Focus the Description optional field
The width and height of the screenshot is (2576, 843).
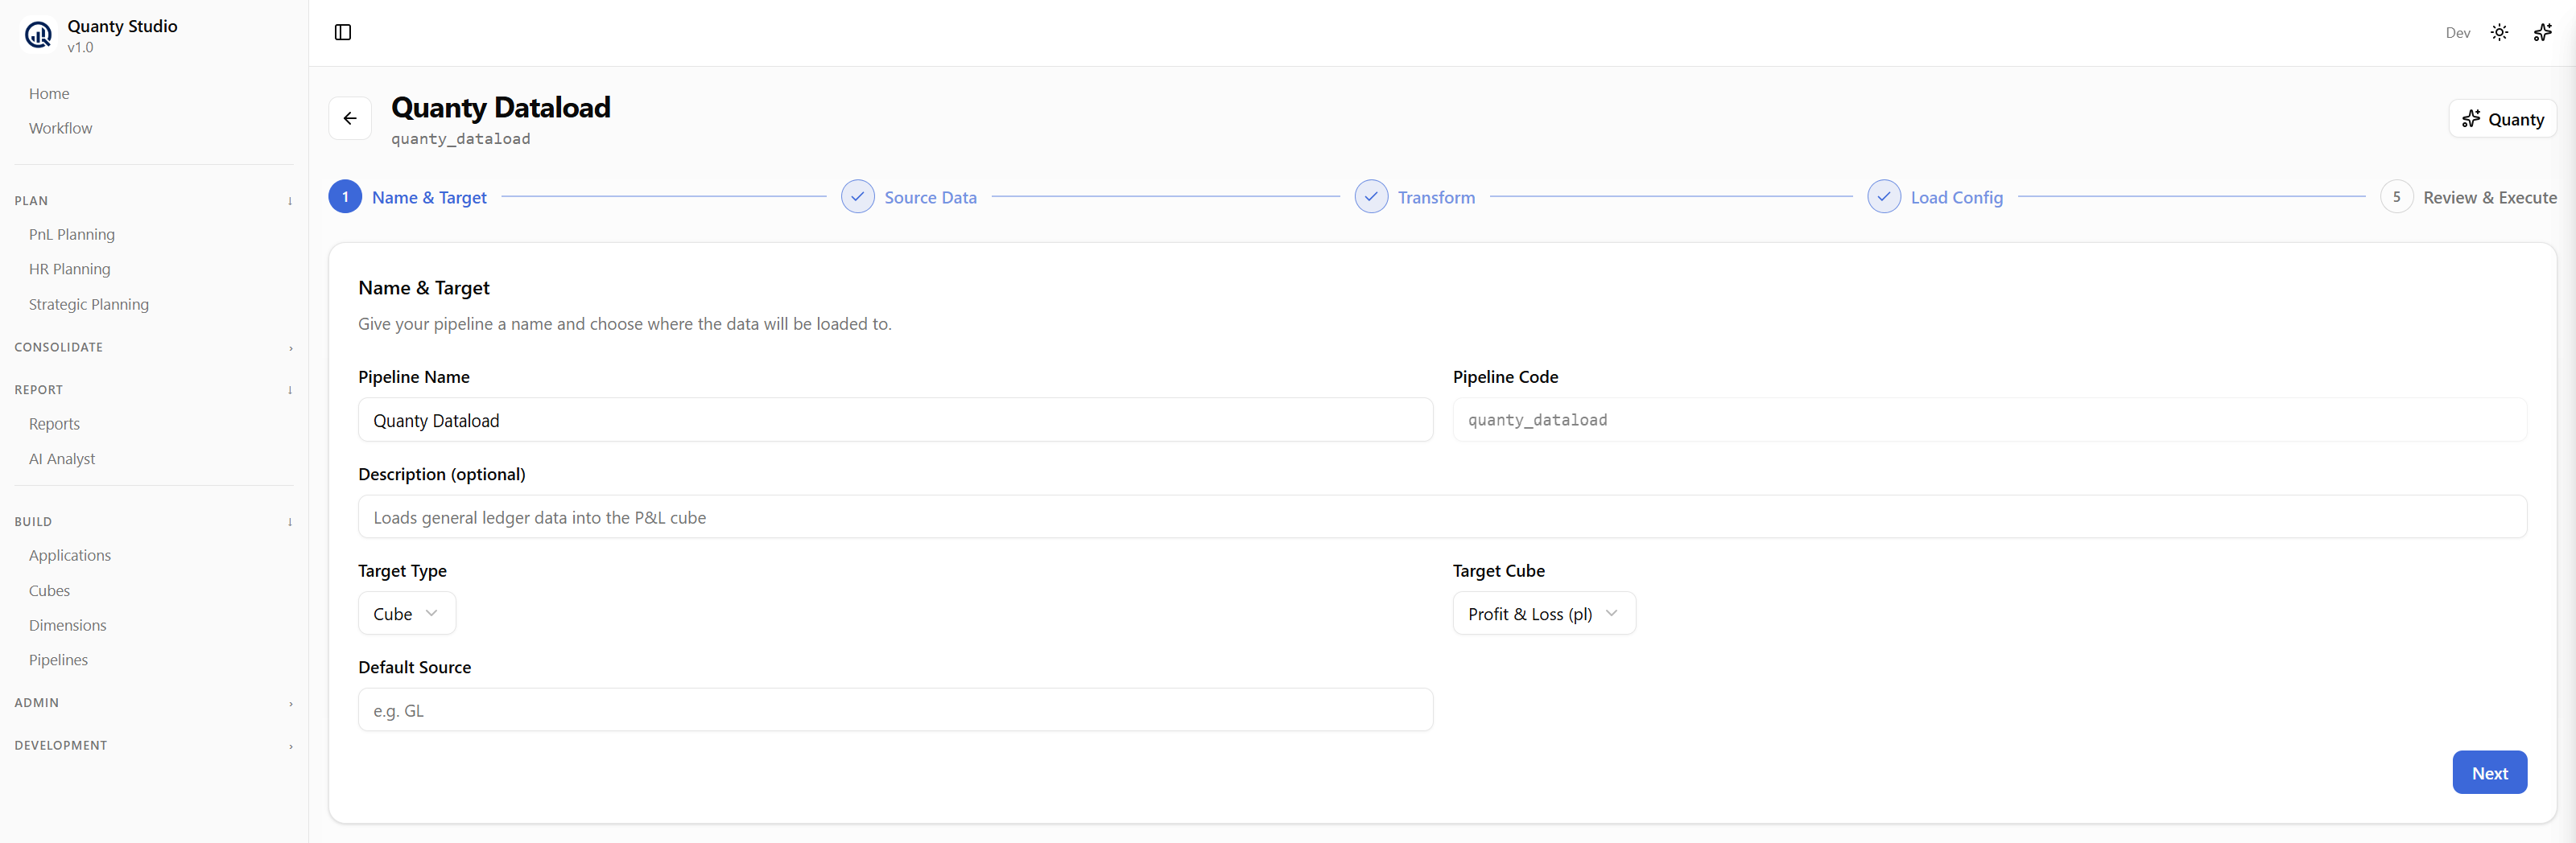click(x=1442, y=517)
